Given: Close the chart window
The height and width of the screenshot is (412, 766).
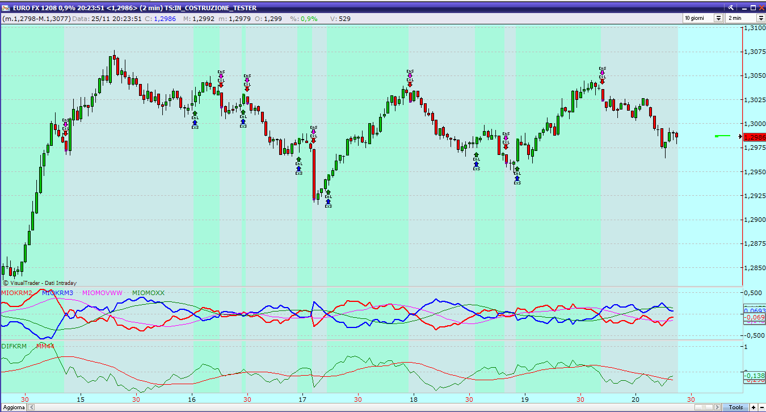Looking at the screenshot, I should [x=761, y=7].
